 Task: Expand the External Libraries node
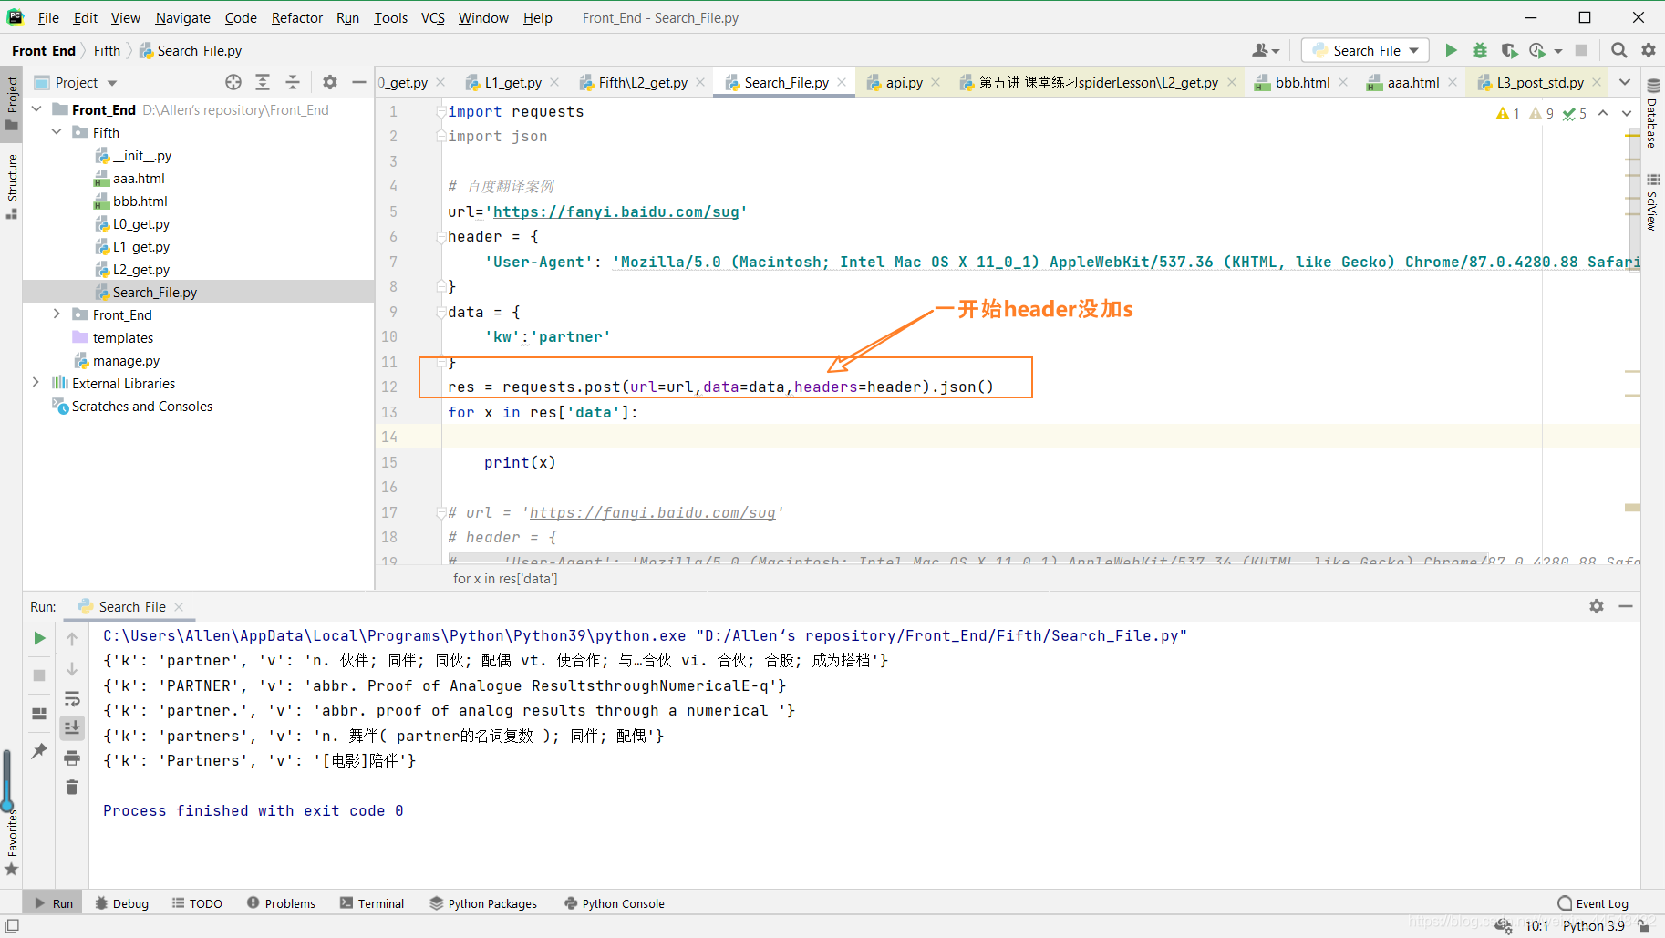click(36, 383)
